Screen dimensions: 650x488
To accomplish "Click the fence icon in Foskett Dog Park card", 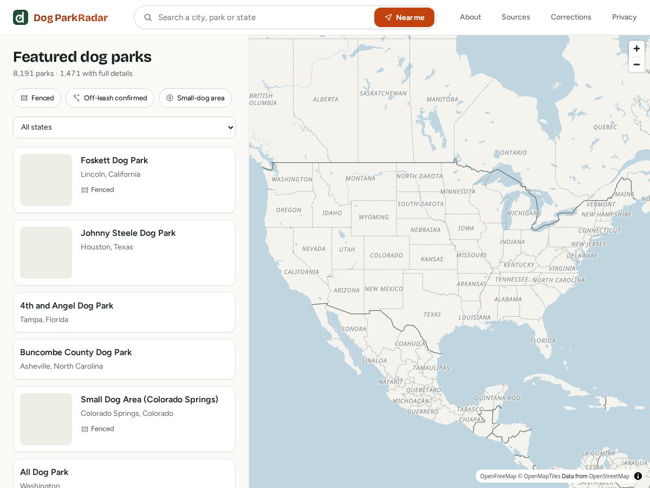I will click(x=84, y=190).
